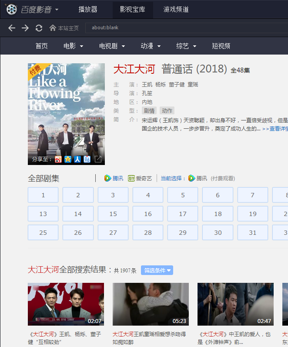Click actor name 童瑶

point(193,85)
